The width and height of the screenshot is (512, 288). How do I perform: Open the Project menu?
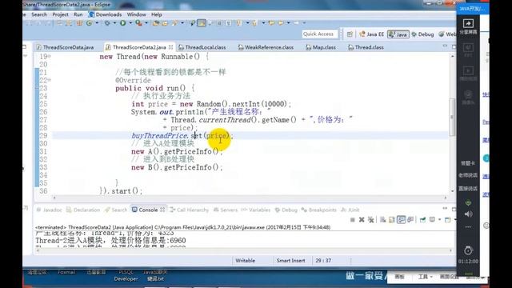tap(61, 14)
